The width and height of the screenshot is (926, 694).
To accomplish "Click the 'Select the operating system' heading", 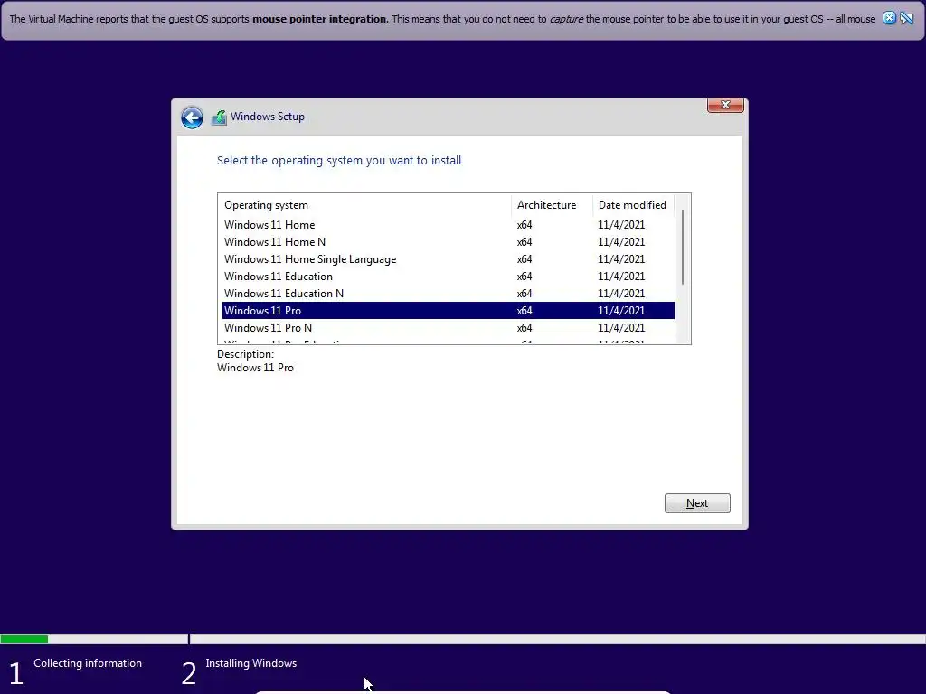I will (x=339, y=161).
